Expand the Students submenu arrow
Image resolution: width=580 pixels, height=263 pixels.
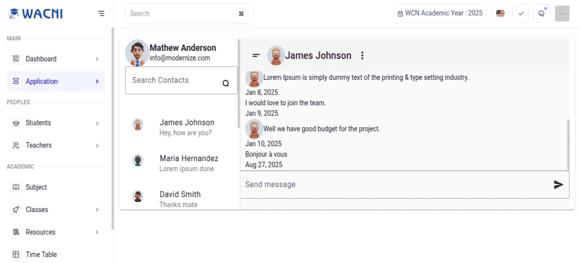point(97,123)
